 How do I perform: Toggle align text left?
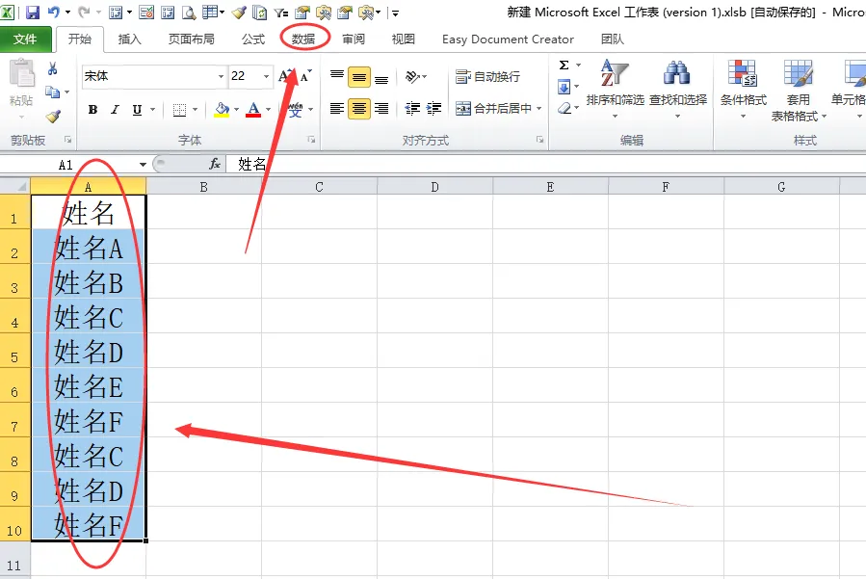tap(337, 108)
